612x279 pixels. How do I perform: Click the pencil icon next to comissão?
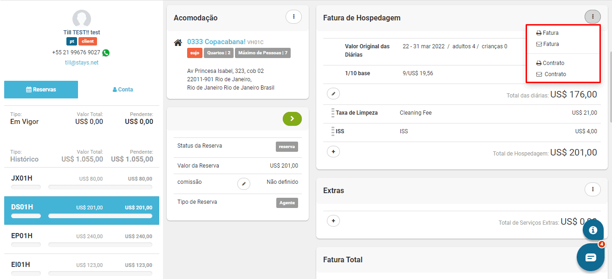[x=243, y=184]
